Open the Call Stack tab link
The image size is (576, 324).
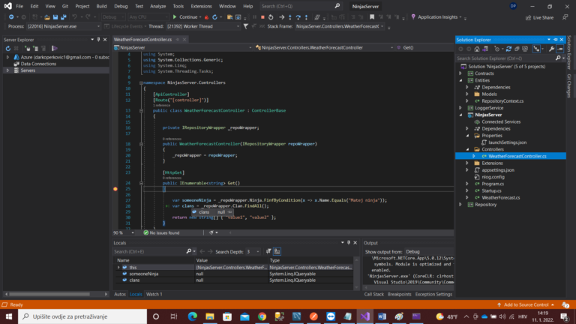[374, 294]
